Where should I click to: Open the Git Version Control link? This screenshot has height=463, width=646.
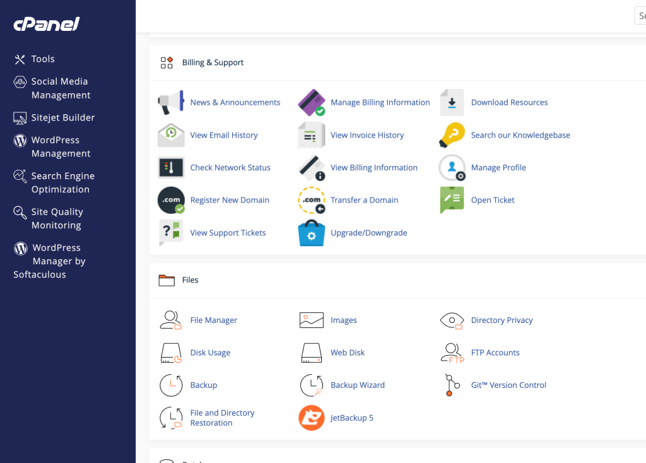pyautogui.click(x=508, y=385)
